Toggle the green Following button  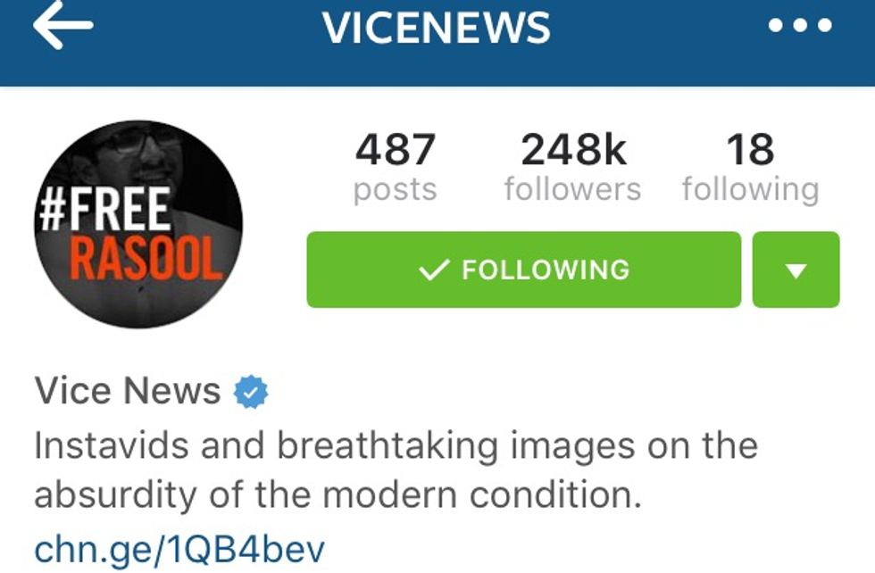point(524,270)
